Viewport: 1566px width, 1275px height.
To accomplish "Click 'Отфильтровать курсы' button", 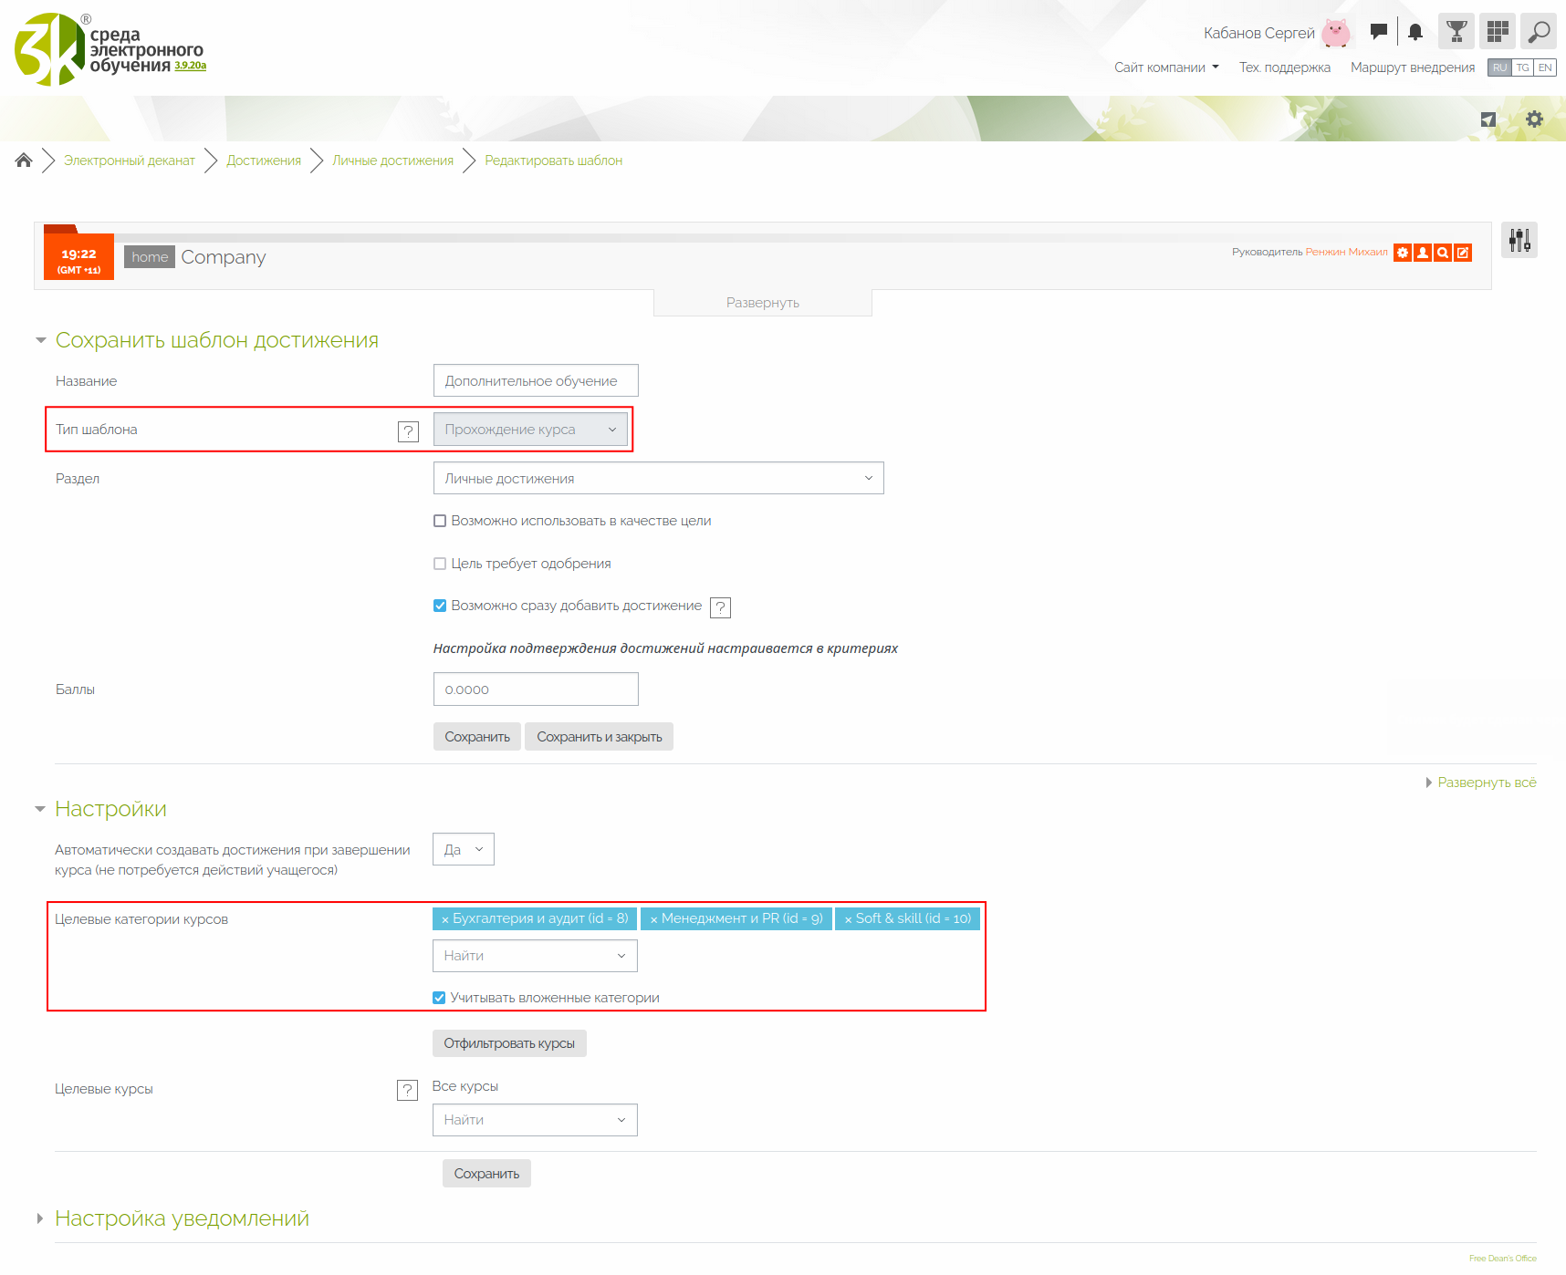I will [508, 1043].
